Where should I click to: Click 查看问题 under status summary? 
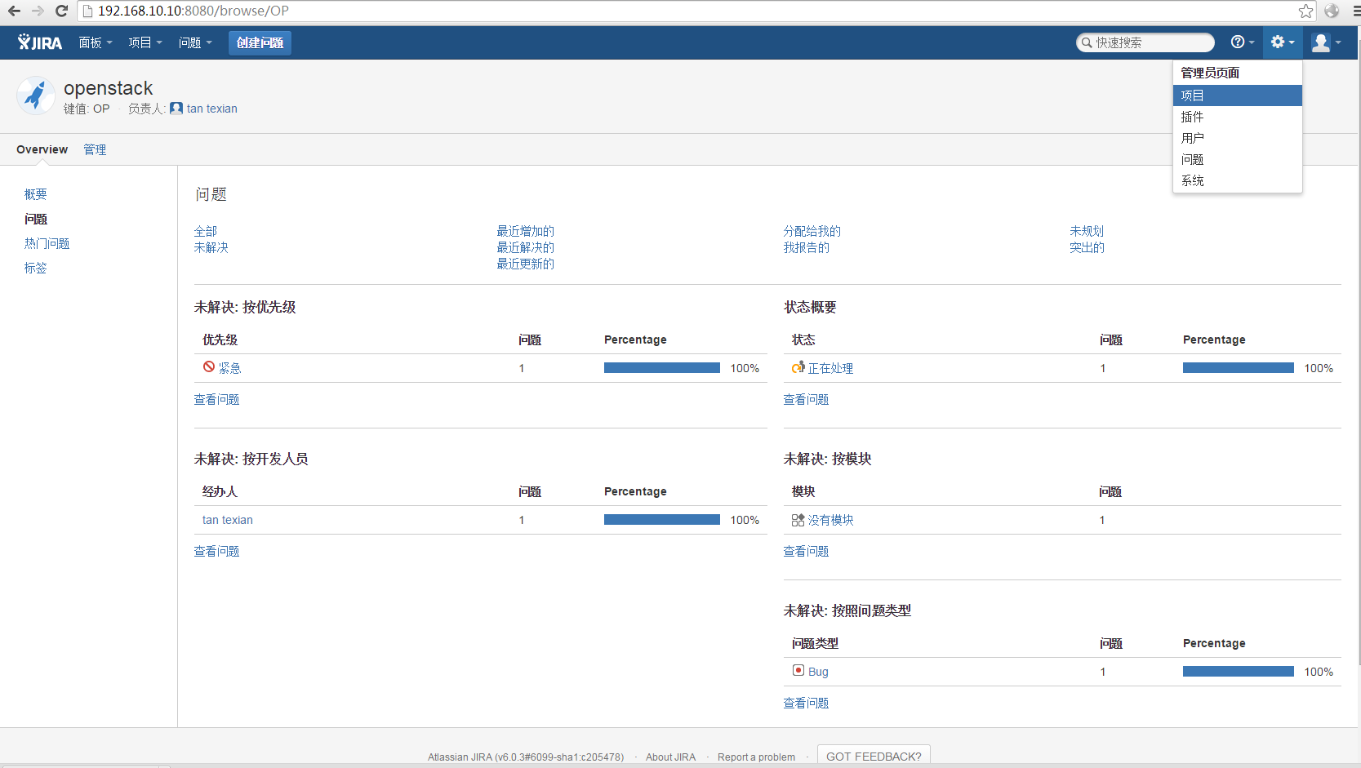[x=807, y=399]
